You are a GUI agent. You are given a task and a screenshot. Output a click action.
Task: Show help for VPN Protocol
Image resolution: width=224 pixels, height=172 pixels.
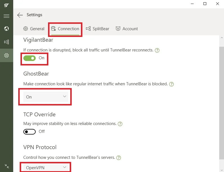click(119, 158)
